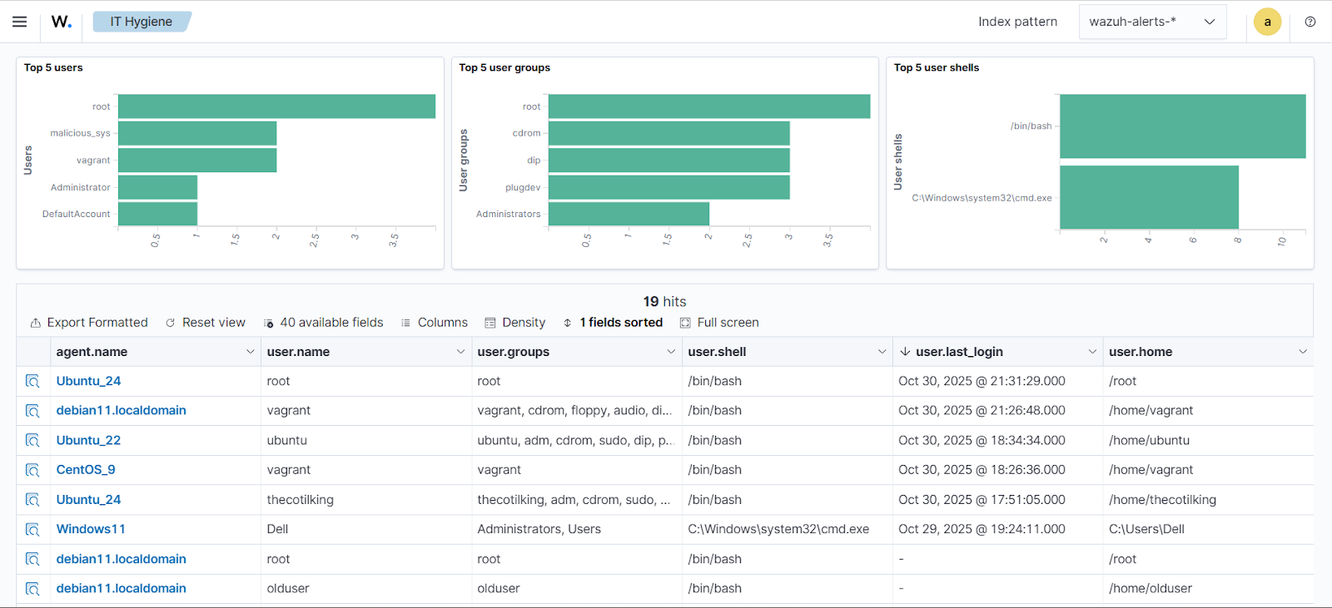The width and height of the screenshot is (1332, 608).
Task: Expand user.shell column header menu
Action: click(x=882, y=352)
